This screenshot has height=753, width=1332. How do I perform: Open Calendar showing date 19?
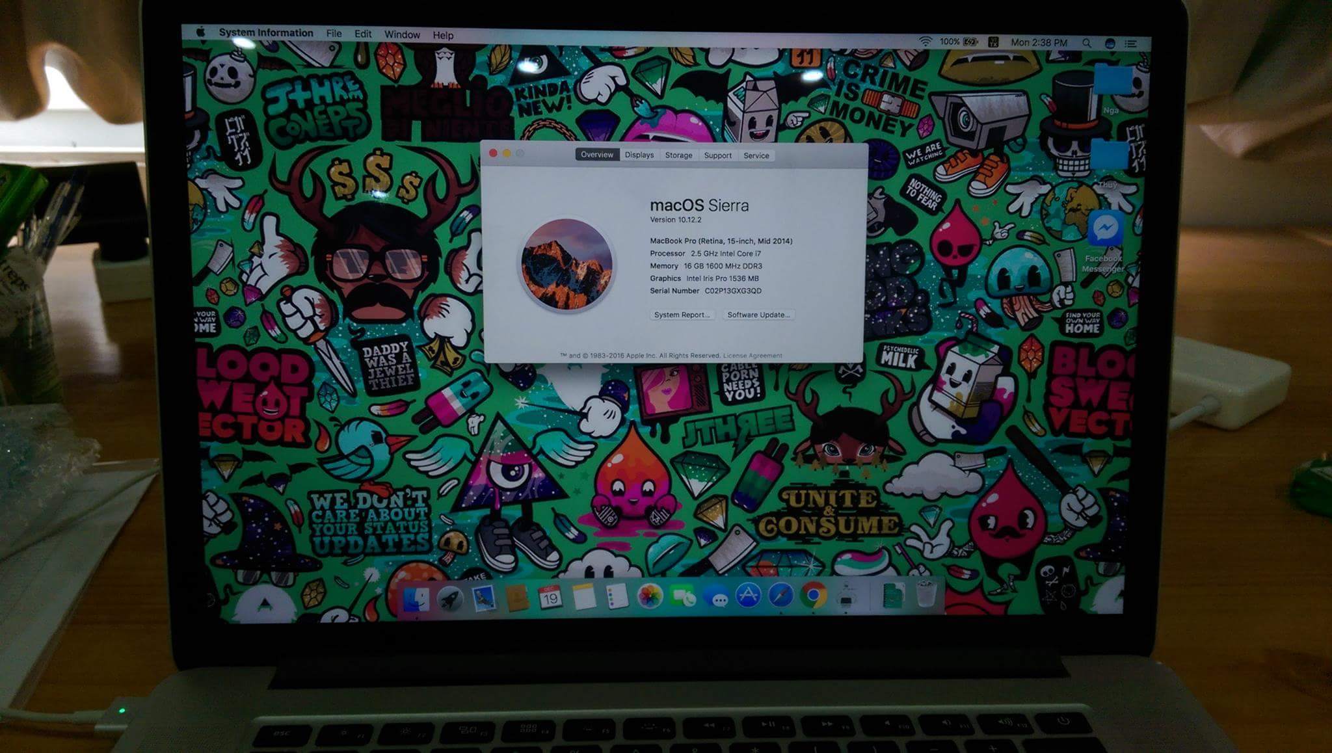(x=550, y=598)
